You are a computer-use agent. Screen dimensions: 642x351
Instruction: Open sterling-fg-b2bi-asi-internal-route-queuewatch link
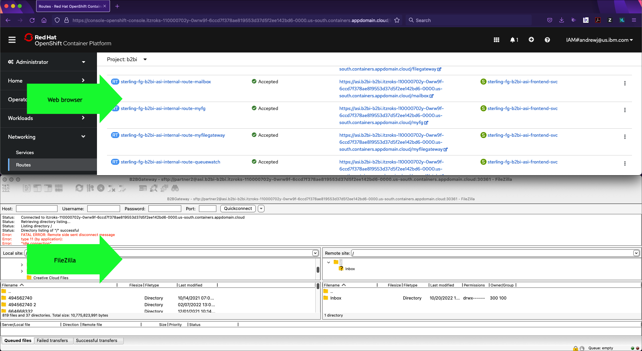pyautogui.click(x=171, y=162)
